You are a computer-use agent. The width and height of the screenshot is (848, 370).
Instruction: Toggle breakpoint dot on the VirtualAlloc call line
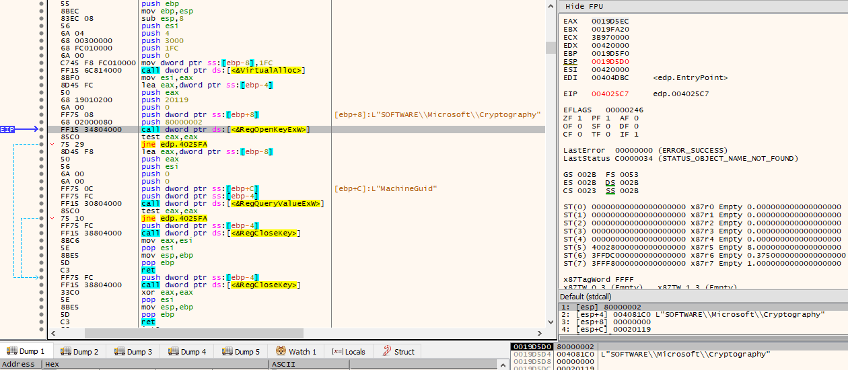(x=42, y=70)
